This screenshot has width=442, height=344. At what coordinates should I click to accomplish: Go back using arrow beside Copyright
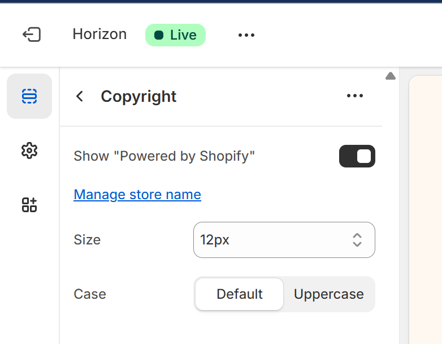tap(80, 96)
